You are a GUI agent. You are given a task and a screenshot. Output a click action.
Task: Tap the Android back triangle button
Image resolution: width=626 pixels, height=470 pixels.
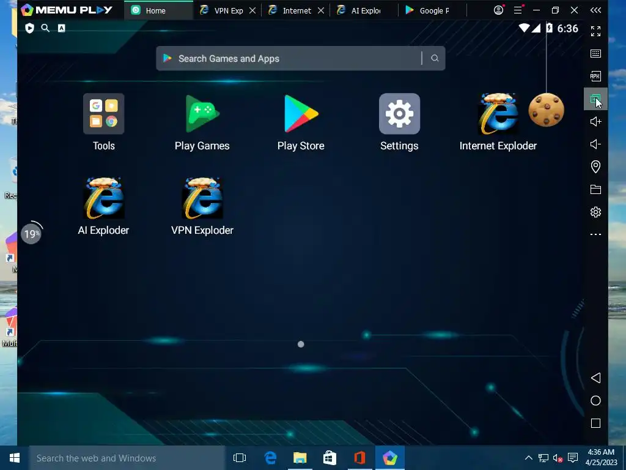click(x=595, y=378)
